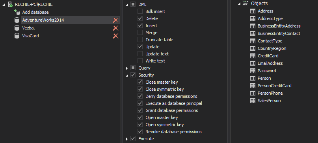Click the EmailAddress table icon
Viewport: 318px width, 143px height.
253,63
